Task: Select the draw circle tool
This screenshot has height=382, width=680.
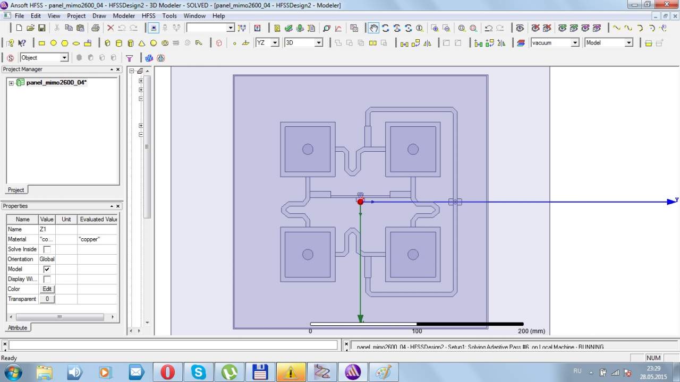Action: click(53, 43)
